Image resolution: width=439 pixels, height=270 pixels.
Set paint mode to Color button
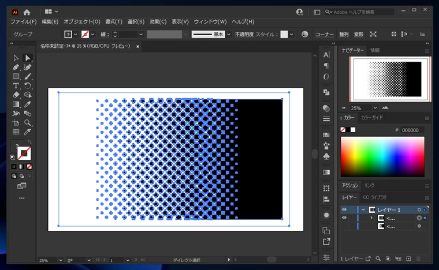pos(14,167)
